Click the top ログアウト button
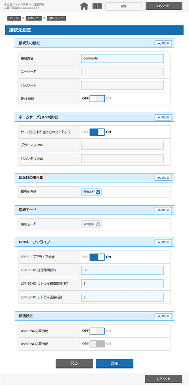Viewport: 189px width, 387px height. [164, 6]
